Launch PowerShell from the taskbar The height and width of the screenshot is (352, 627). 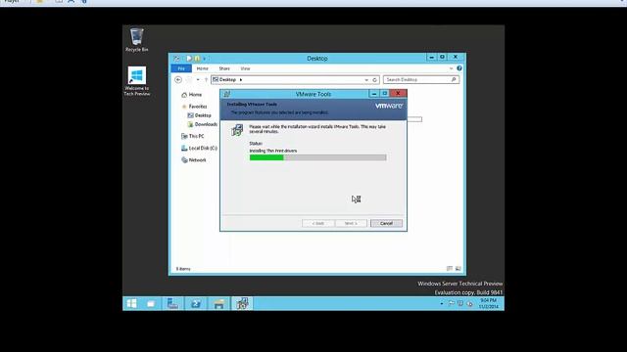click(x=196, y=304)
